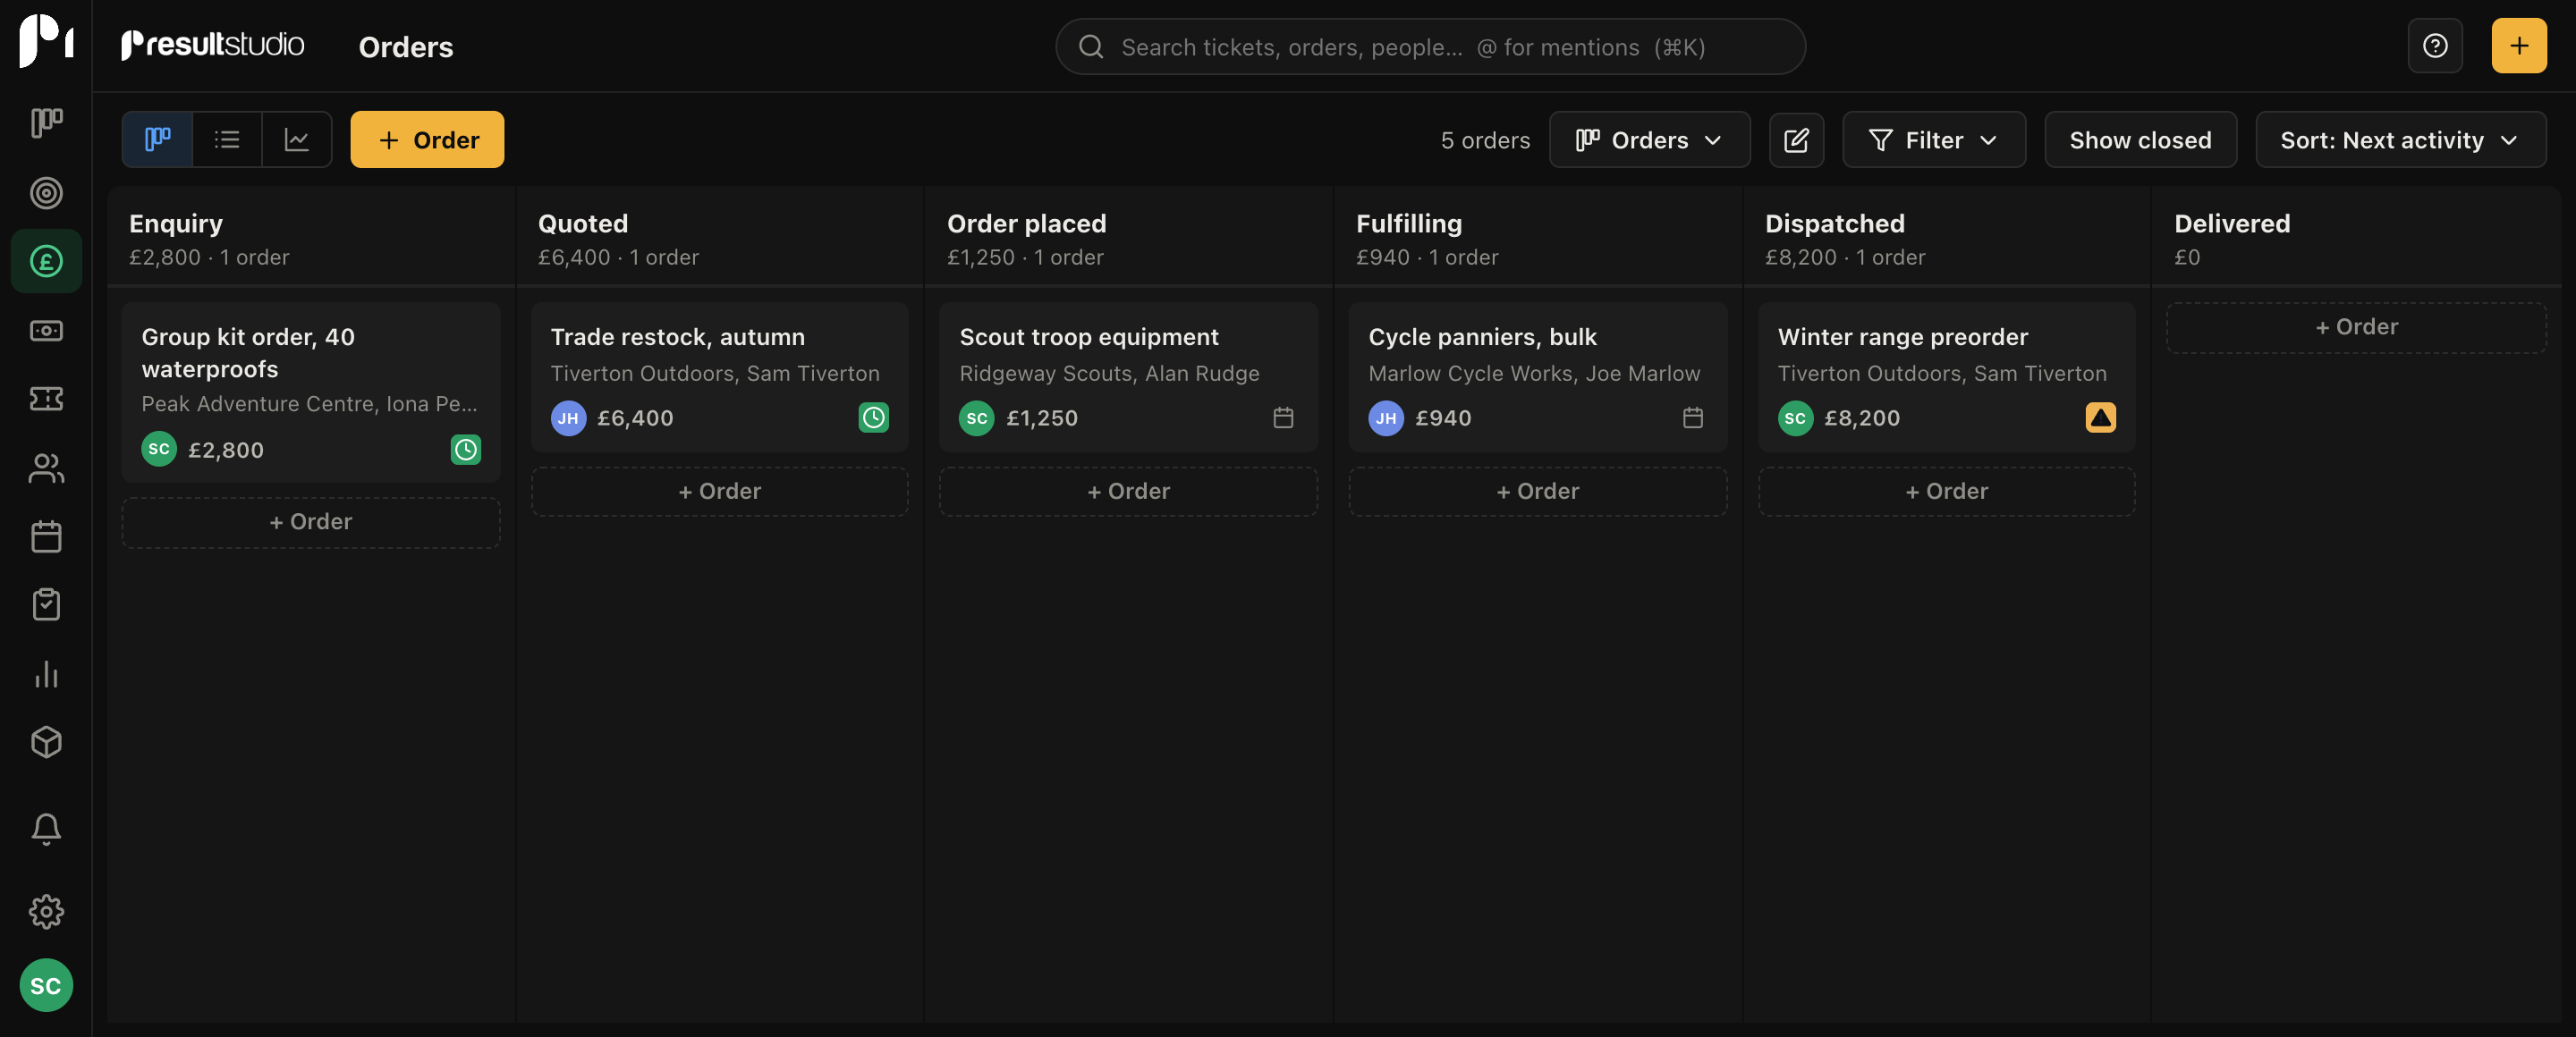
Task: Click the help question mark icon
Action: point(2435,46)
